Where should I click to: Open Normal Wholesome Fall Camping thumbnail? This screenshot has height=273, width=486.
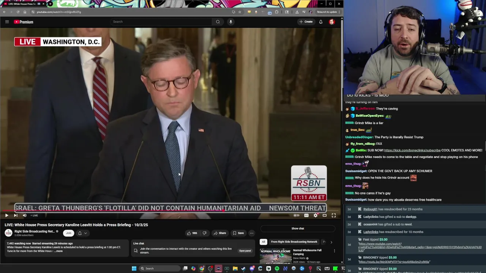[x=275, y=256]
